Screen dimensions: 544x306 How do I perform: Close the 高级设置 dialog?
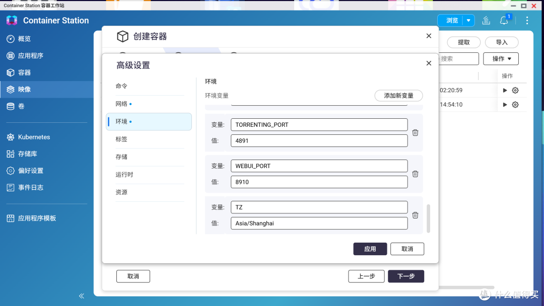(x=429, y=63)
